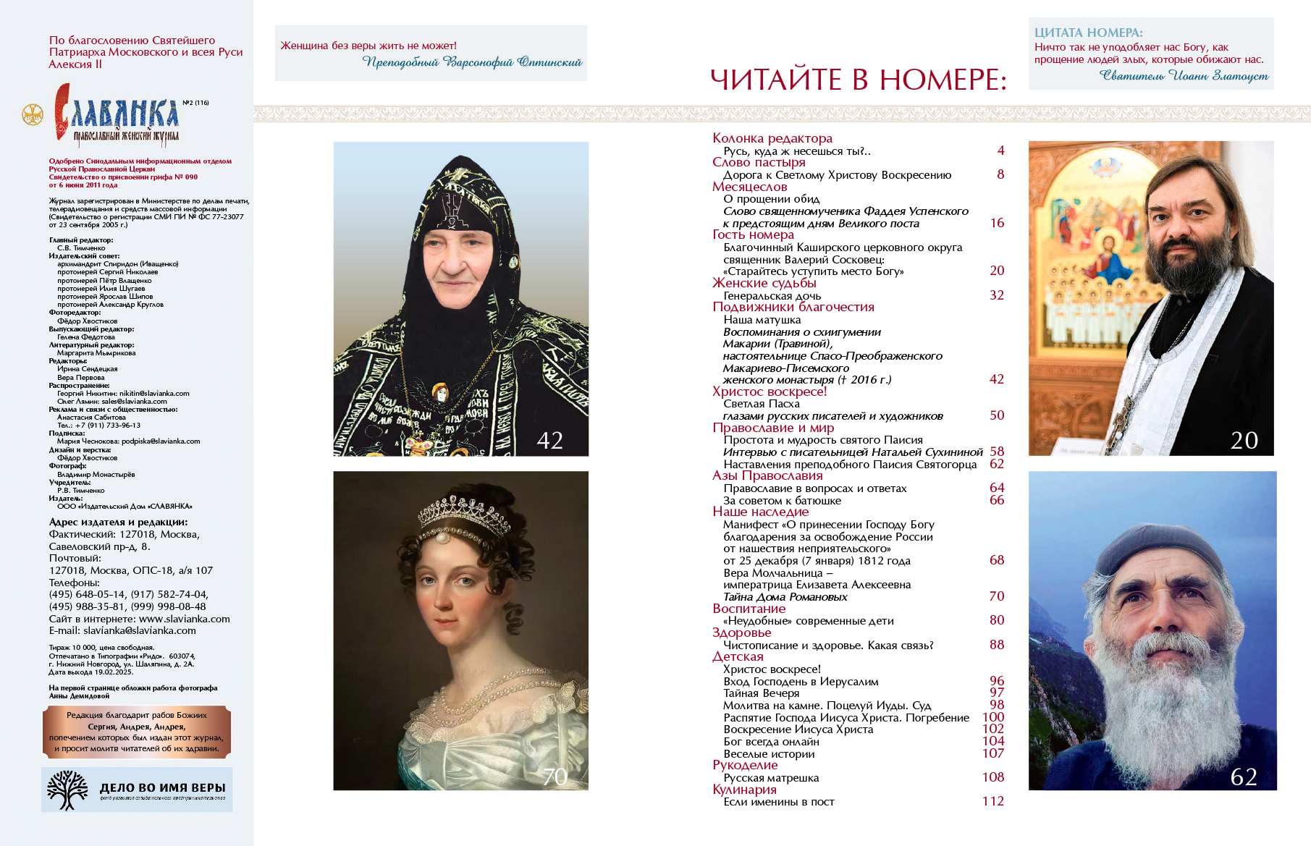Open the article За советом к батюшке
Image resolution: width=1311 pixels, height=846 pixels.
pos(783,501)
